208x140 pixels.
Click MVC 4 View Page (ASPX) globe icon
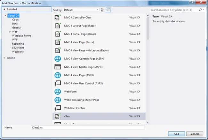tap(58, 75)
